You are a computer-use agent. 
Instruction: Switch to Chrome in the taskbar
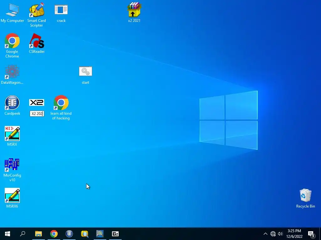(x=54, y=234)
